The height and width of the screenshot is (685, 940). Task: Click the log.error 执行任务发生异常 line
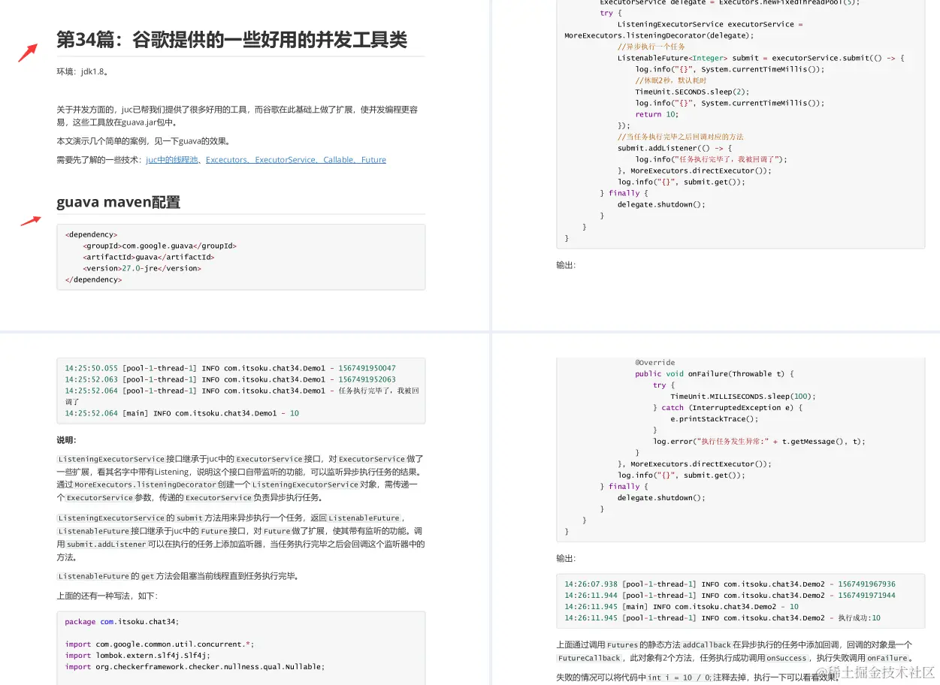point(759,442)
